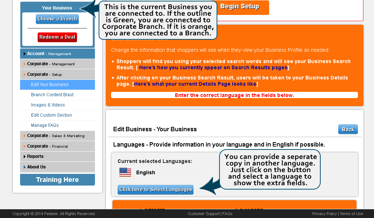This screenshot has width=374, height=218.
Task: Open Manage FAQs
Action: pos(46,125)
